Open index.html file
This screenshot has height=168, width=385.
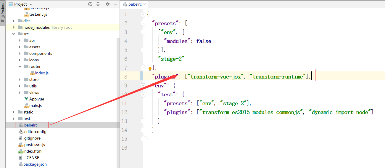tap(33, 151)
